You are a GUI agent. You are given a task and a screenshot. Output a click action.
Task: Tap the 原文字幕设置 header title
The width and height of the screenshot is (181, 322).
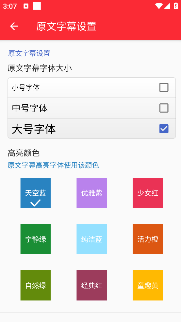66,27
